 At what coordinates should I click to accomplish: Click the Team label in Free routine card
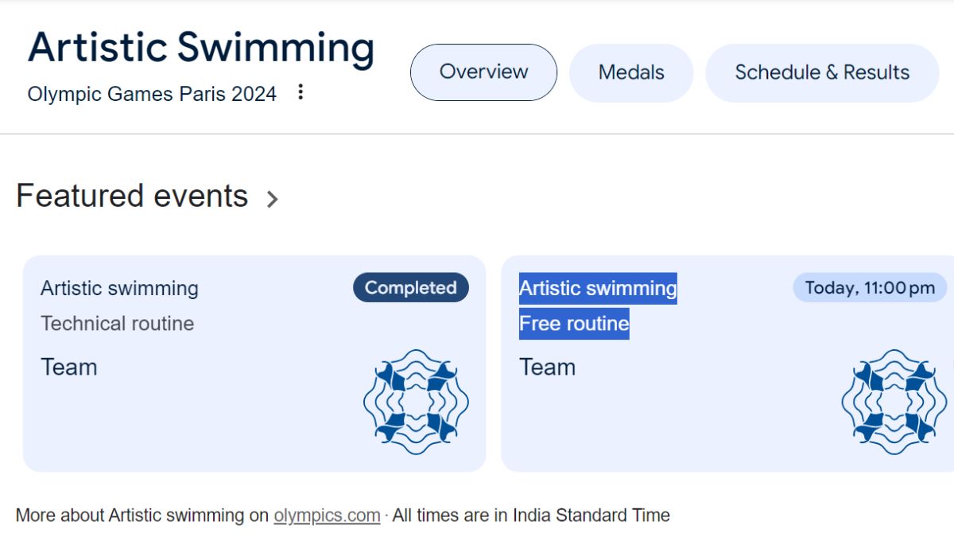[548, 368]
